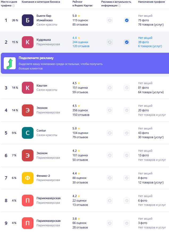The width and height of the screenshot is (169, 233).
Task: Click advertising status icon for Феникс-2
Action: coord(110,178)
